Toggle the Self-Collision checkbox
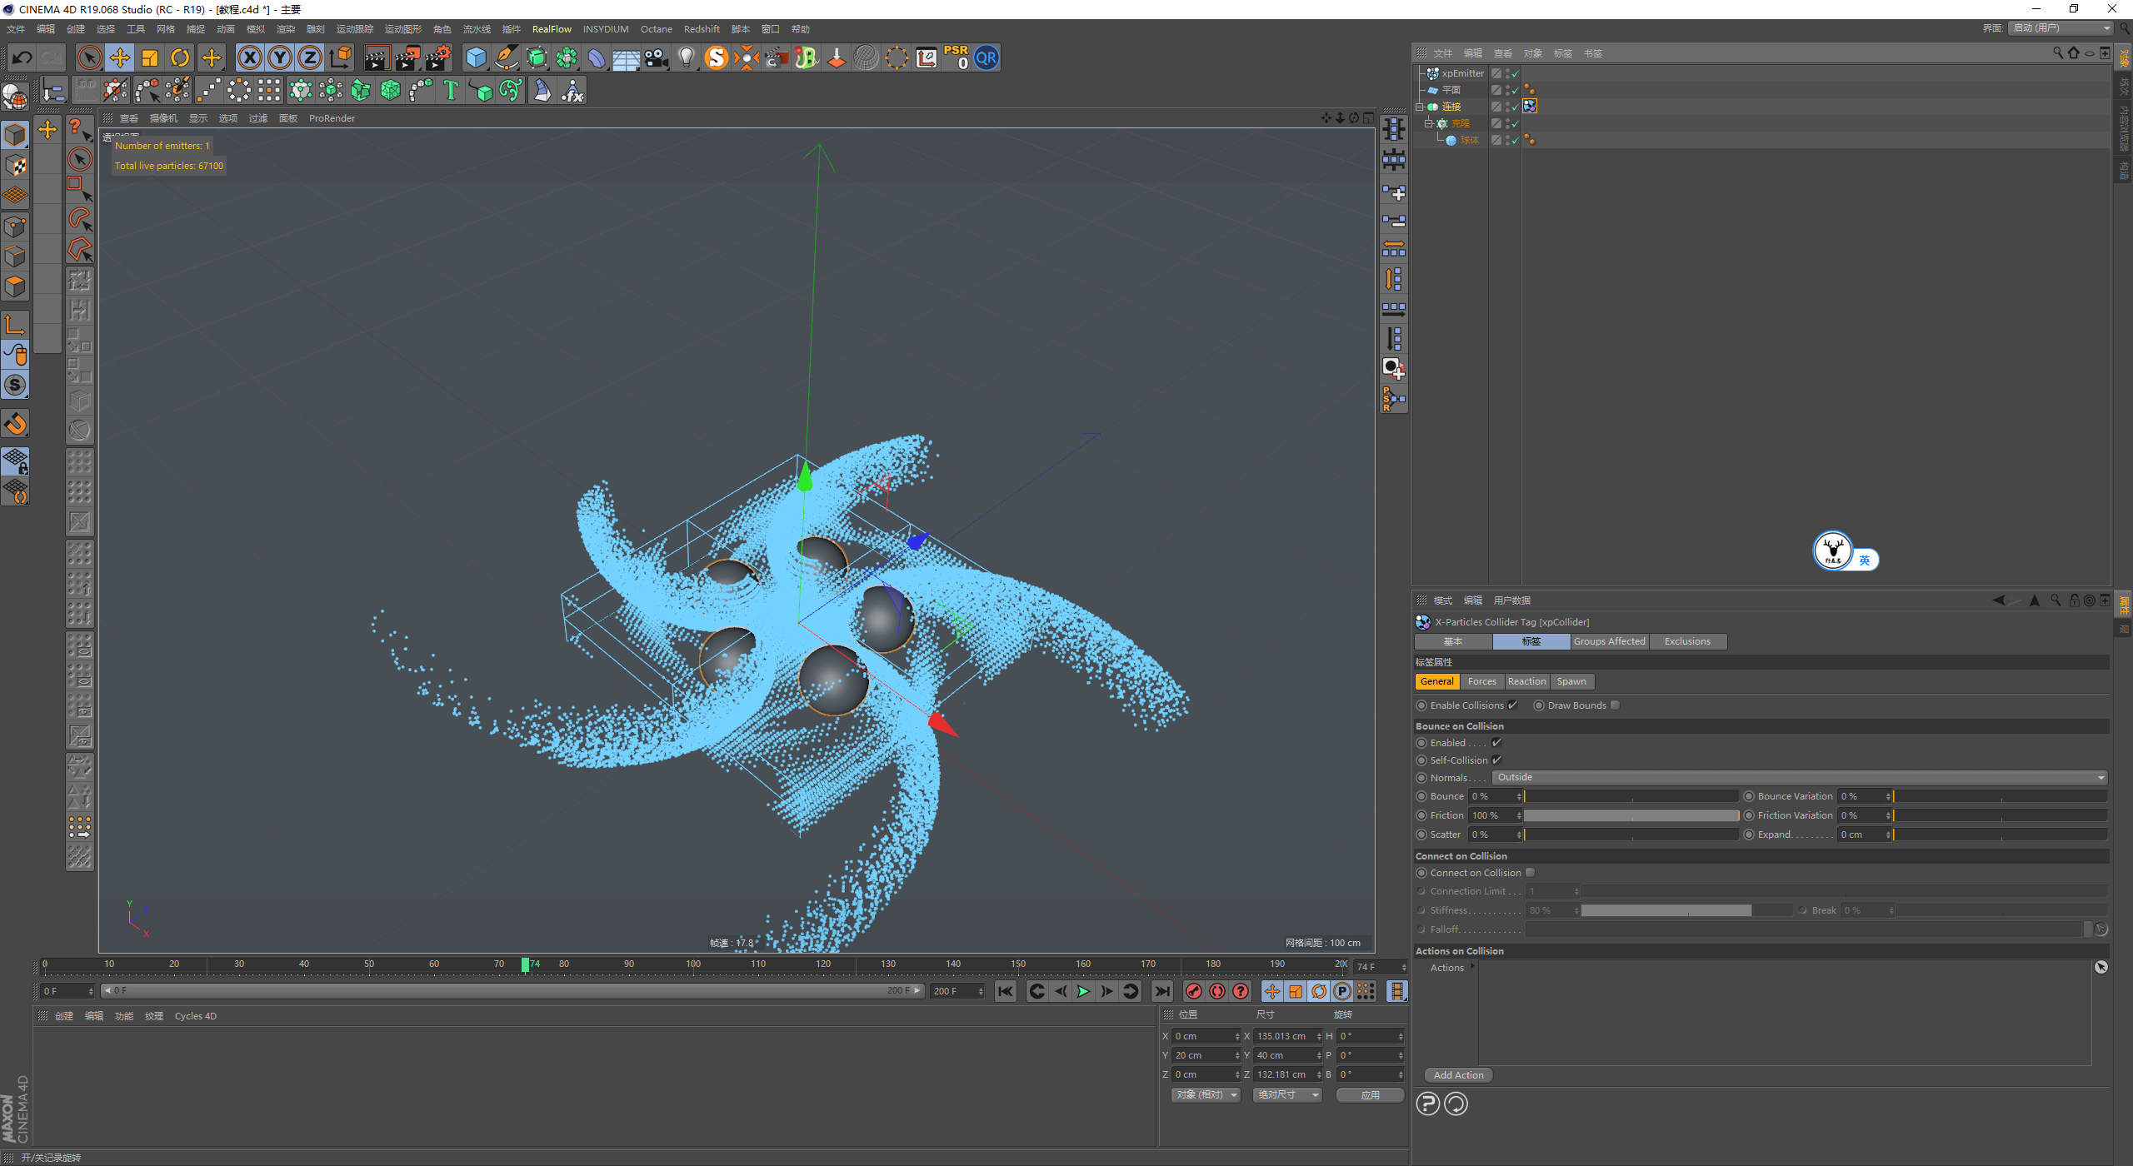The width and height of the screenshot is (2133, 1166). click(1496, 760)
